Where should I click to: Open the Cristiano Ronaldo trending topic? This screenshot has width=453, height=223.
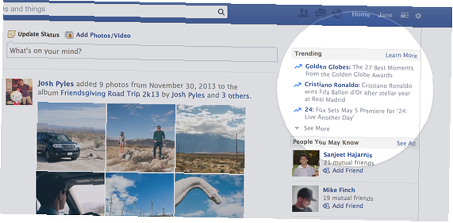pos(332,85)
